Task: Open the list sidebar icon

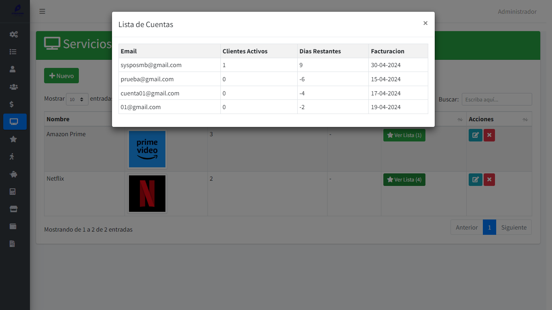Action: pos(13,52)
